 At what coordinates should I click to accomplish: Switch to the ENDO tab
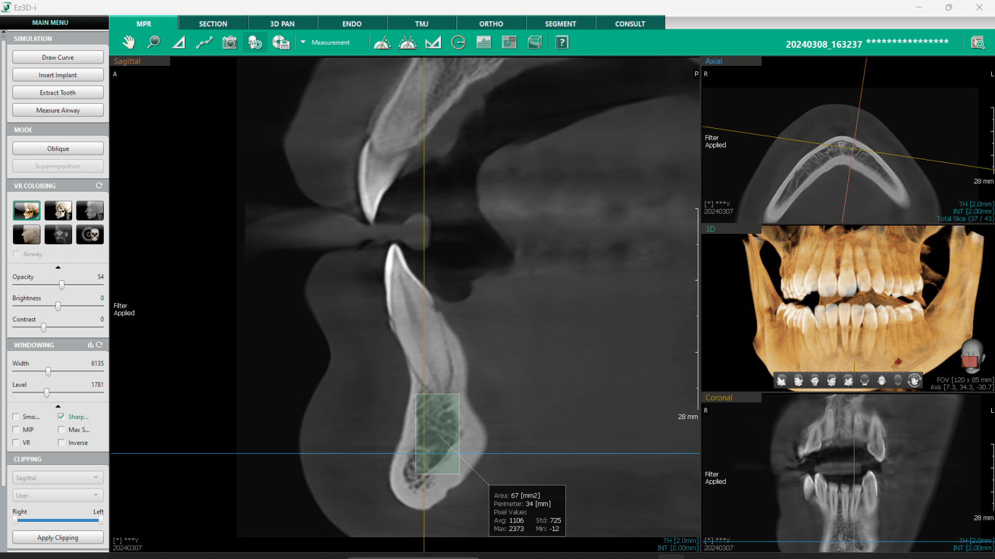pos(351,24)
